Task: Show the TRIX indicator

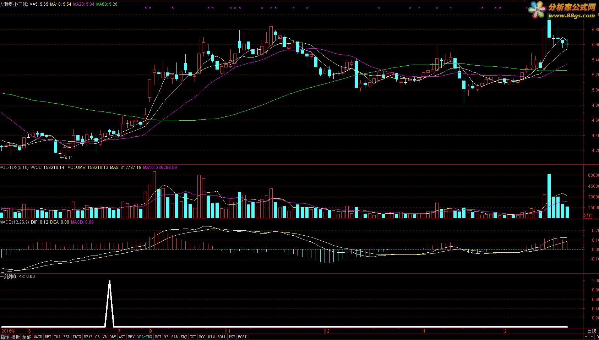Action: click(77, 337)
